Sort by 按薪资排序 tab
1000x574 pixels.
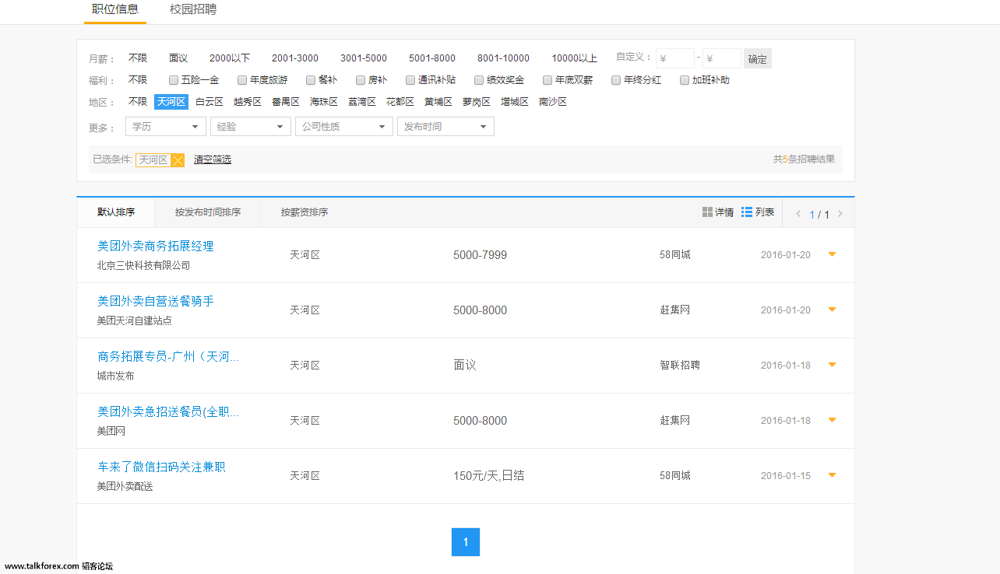pyautogui.click(x=305, y=212)
